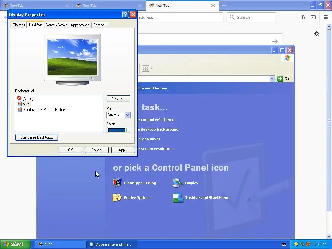This screenshot has width=332, height=249.
Task: Open the browser hamburger menu
Action: tap(326, 17)
